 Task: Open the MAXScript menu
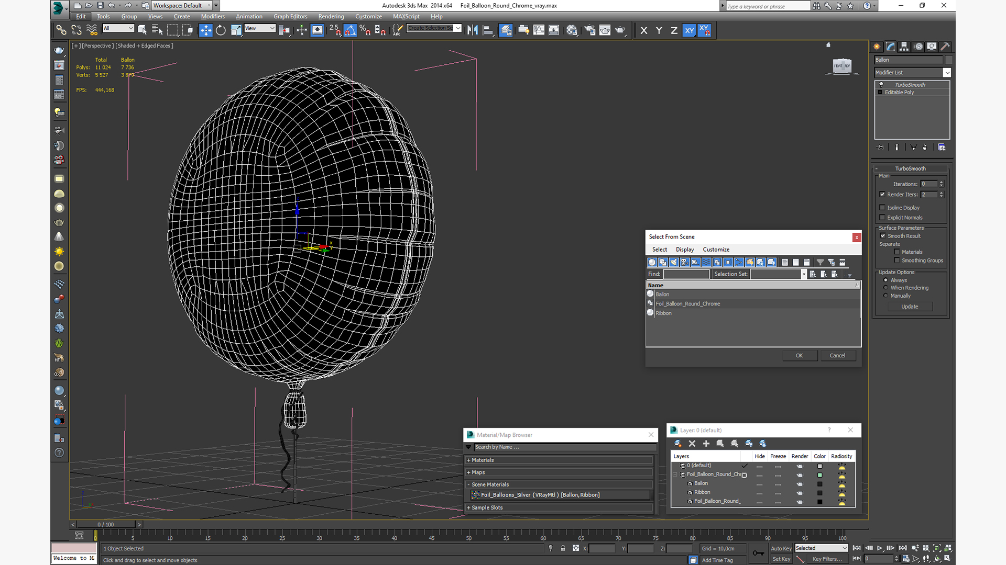pyautogui.click(x=406, y=16)
